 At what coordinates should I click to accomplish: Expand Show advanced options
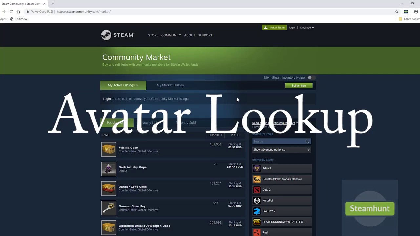(281, 150)
